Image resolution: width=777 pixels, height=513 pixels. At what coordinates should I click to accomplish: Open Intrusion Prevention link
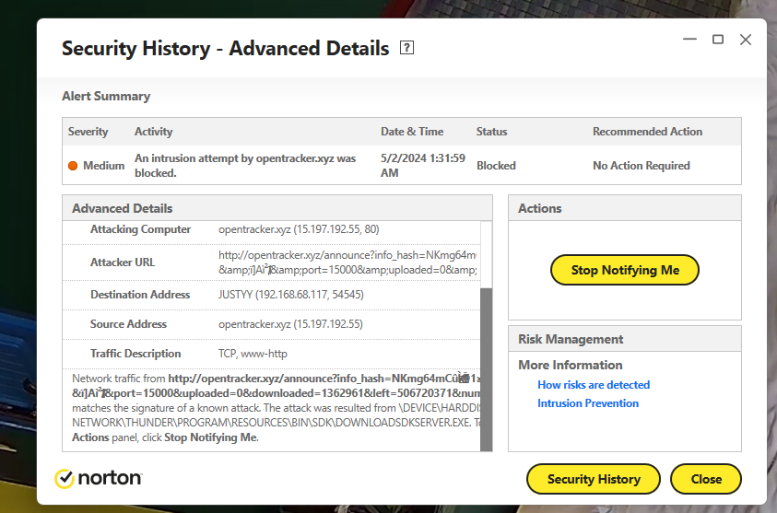pos(588,403)
